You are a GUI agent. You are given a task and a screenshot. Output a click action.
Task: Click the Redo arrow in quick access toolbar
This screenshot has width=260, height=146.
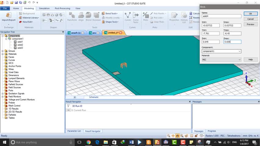click(x=34, y=2)
